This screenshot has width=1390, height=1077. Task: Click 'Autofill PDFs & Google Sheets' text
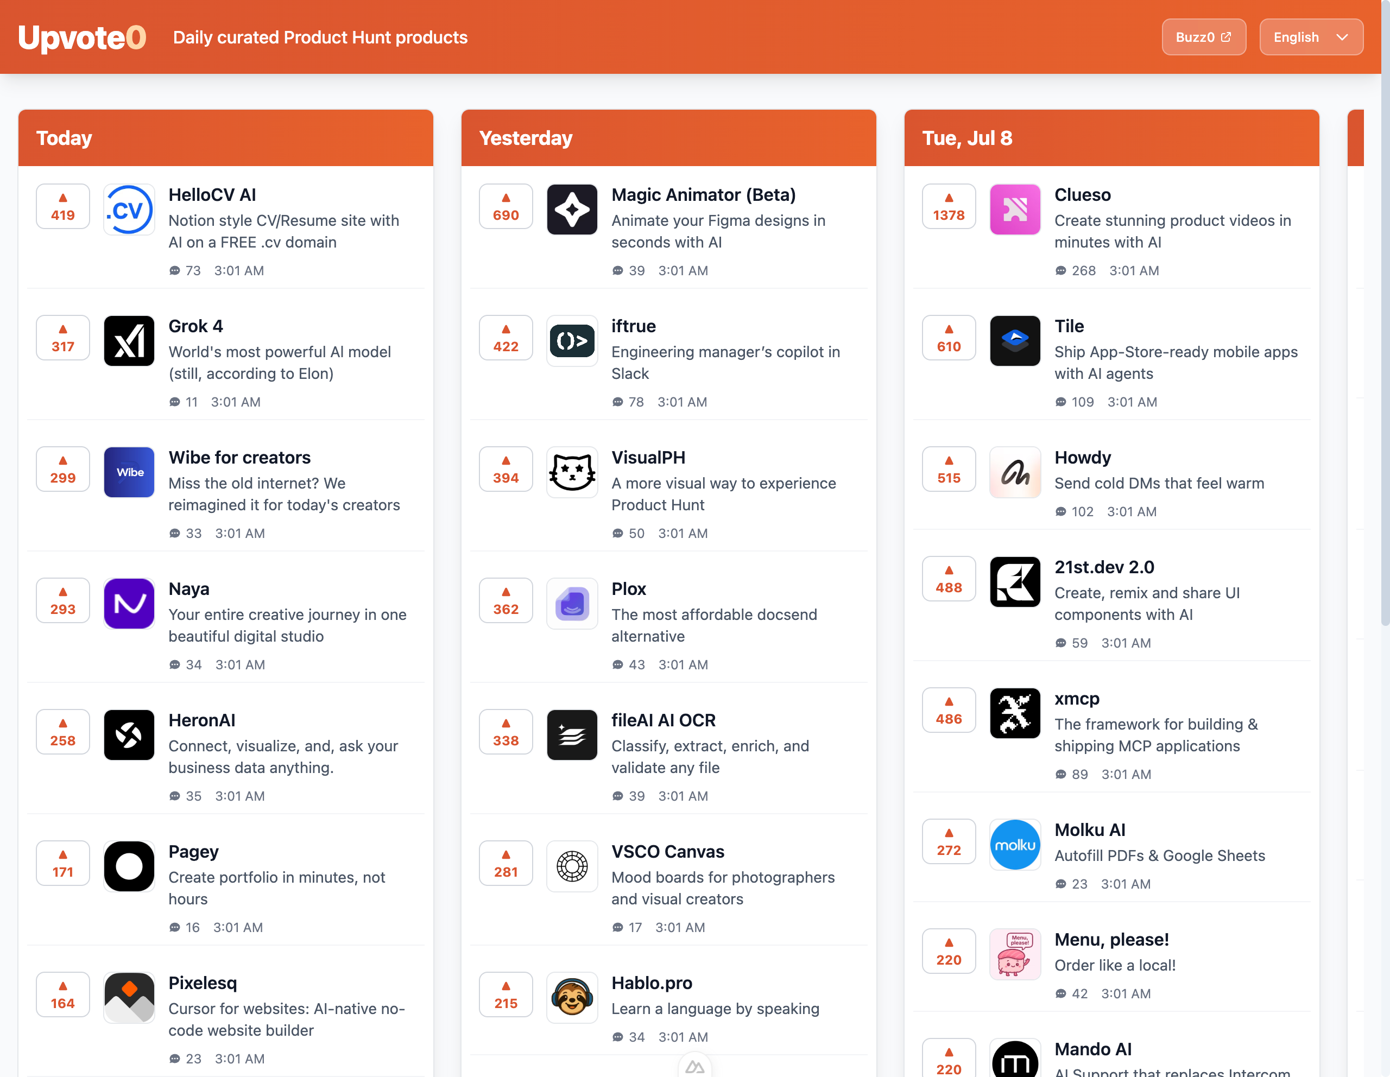[x=1160, y=856]
